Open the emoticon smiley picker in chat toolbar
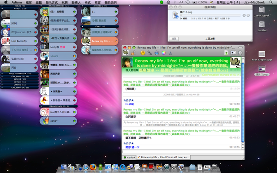 coord(143,53)
